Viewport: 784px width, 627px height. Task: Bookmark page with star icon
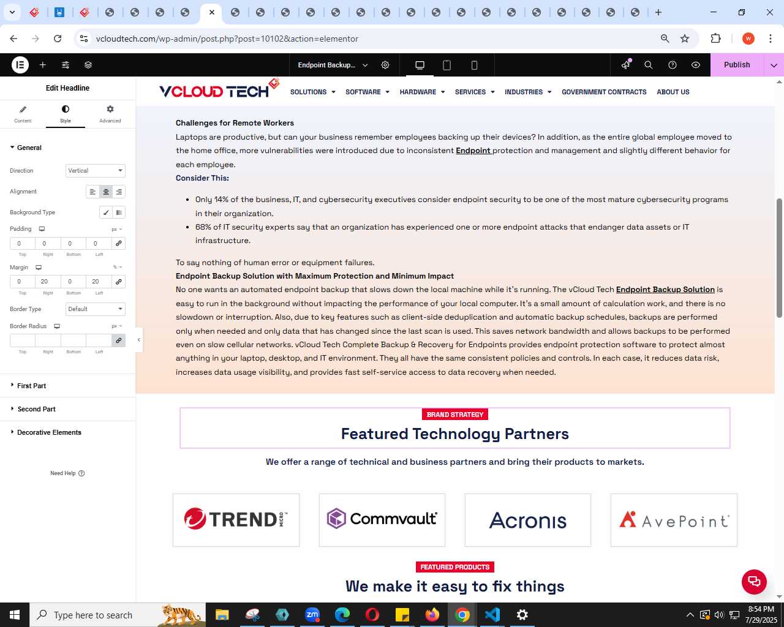tap(685, 39)
